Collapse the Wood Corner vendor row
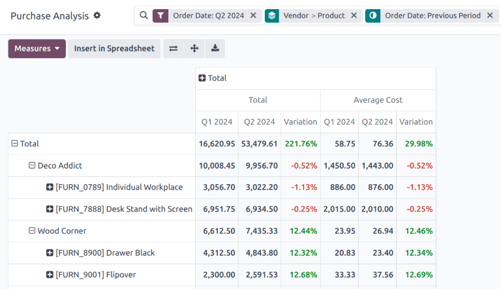 click(x=32, y=230)
